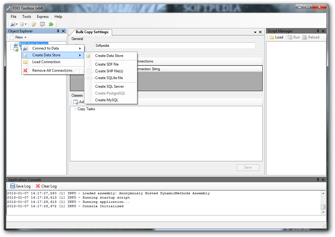335x237 pixels.
Task: Click the Add class icon under Classes
Action: point(76,102)
